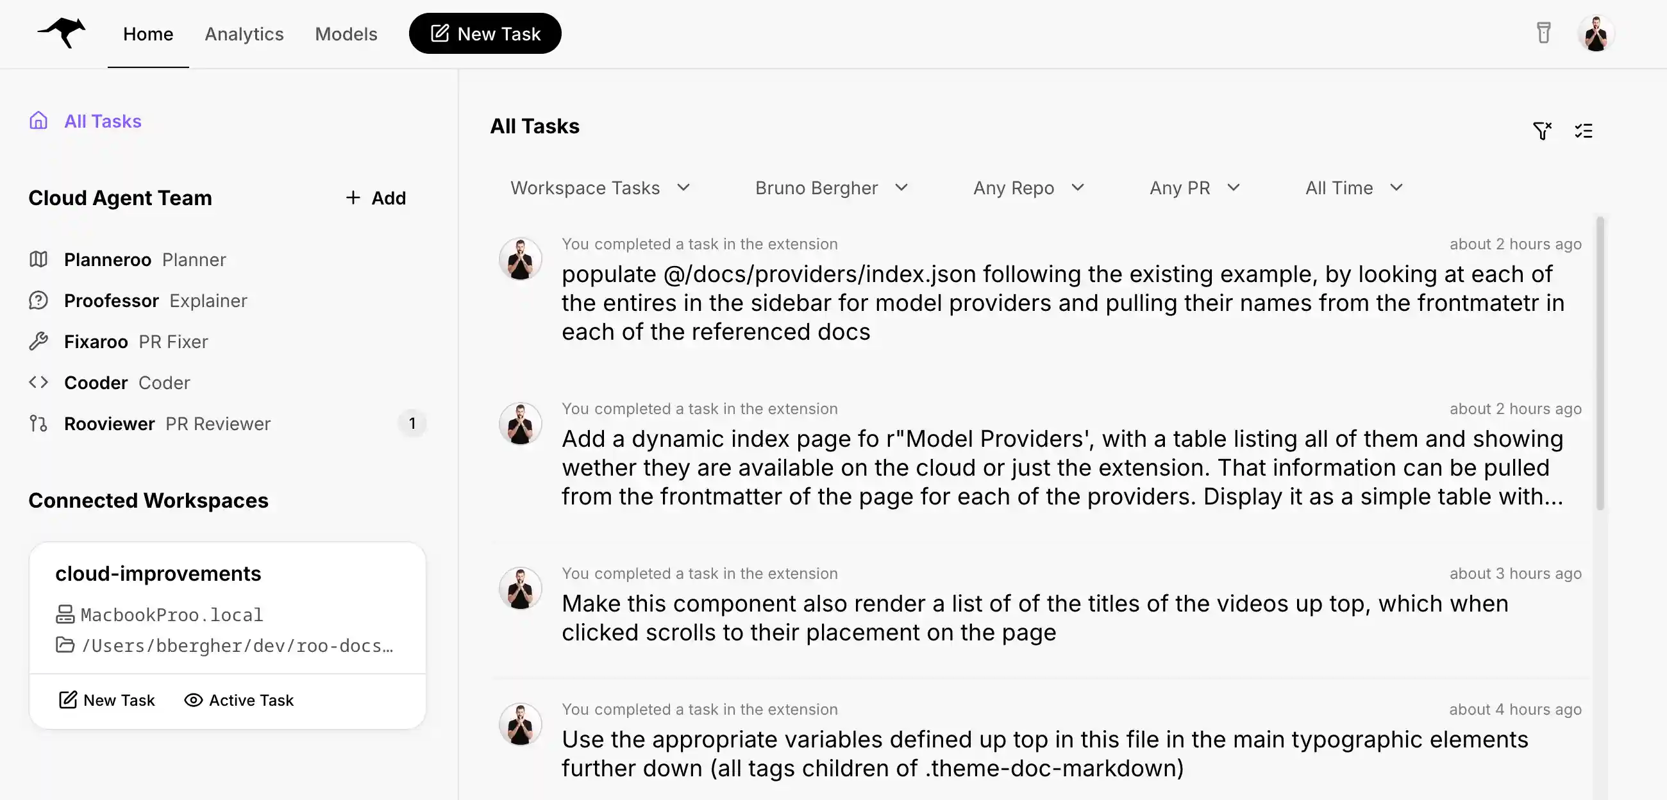This screenshot has height=800, width=1667.
Task: Open the task checklist icon
Action: click(x=1584, y=131)
